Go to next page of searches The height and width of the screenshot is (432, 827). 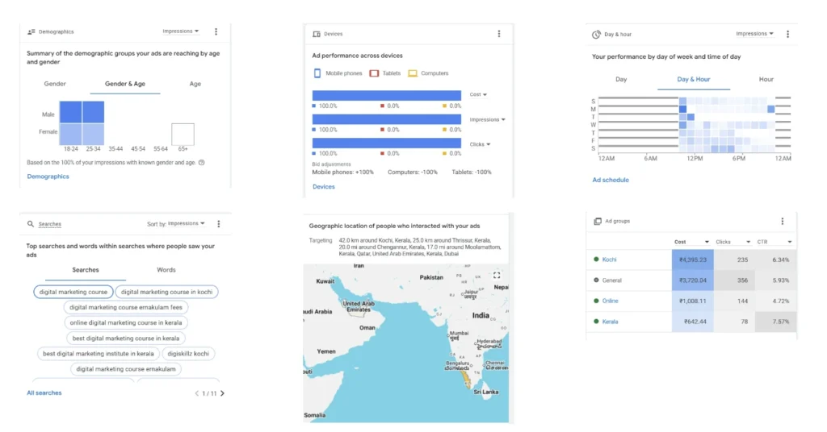coord(222,393)
